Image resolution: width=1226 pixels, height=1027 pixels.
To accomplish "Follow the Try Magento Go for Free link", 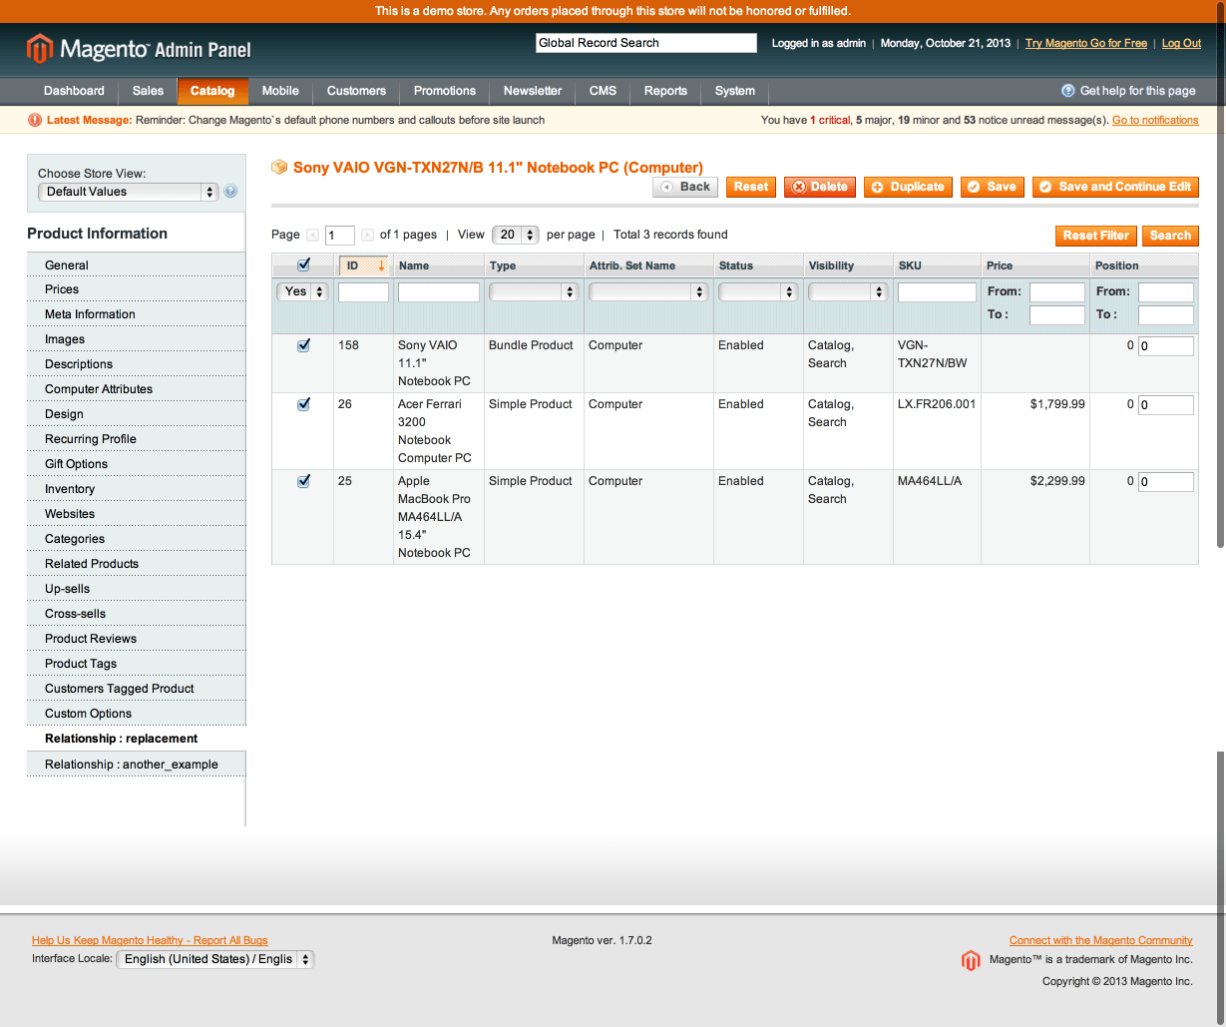I will click(x=1086, y=43).
